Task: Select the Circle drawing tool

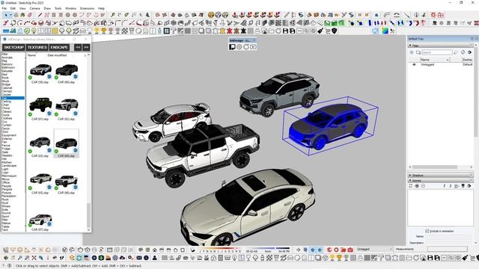Action: (x=67, y=15)
